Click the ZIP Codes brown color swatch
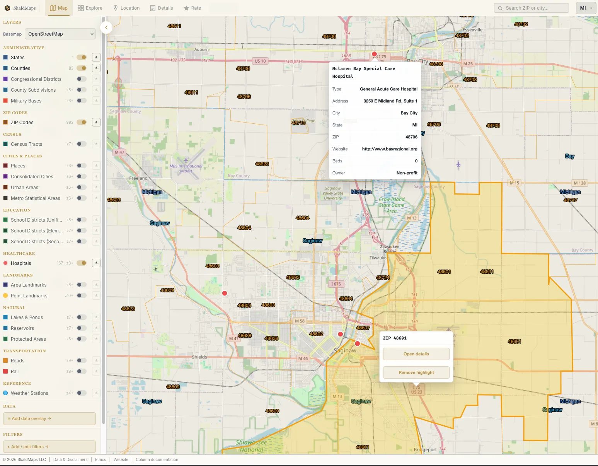Screen dimensions: 598x466 coord(5,122)
